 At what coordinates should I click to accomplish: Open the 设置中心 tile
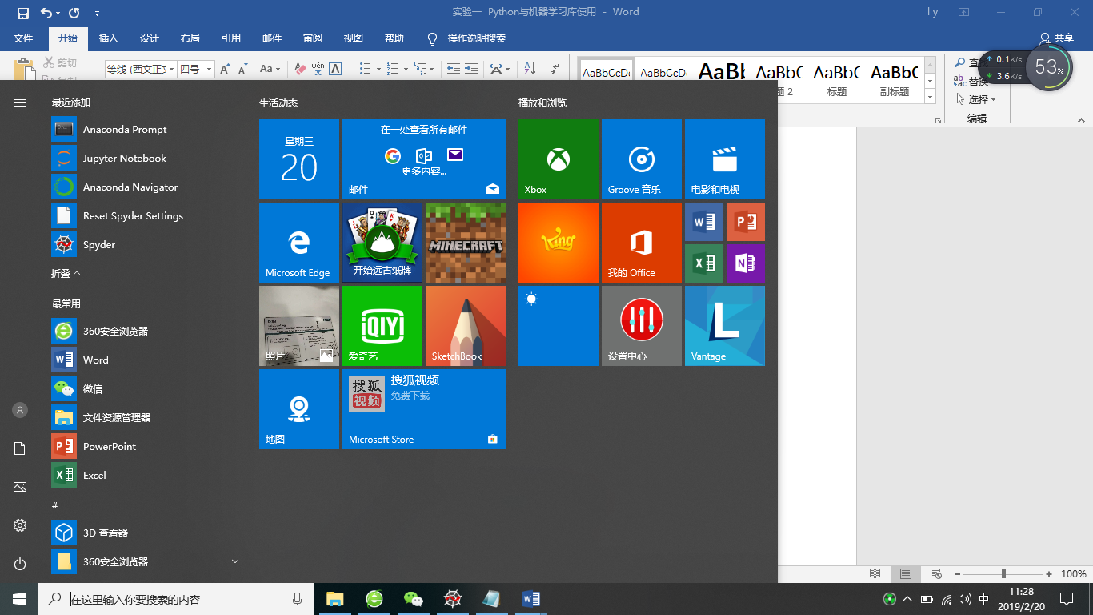tap(642, 326)
